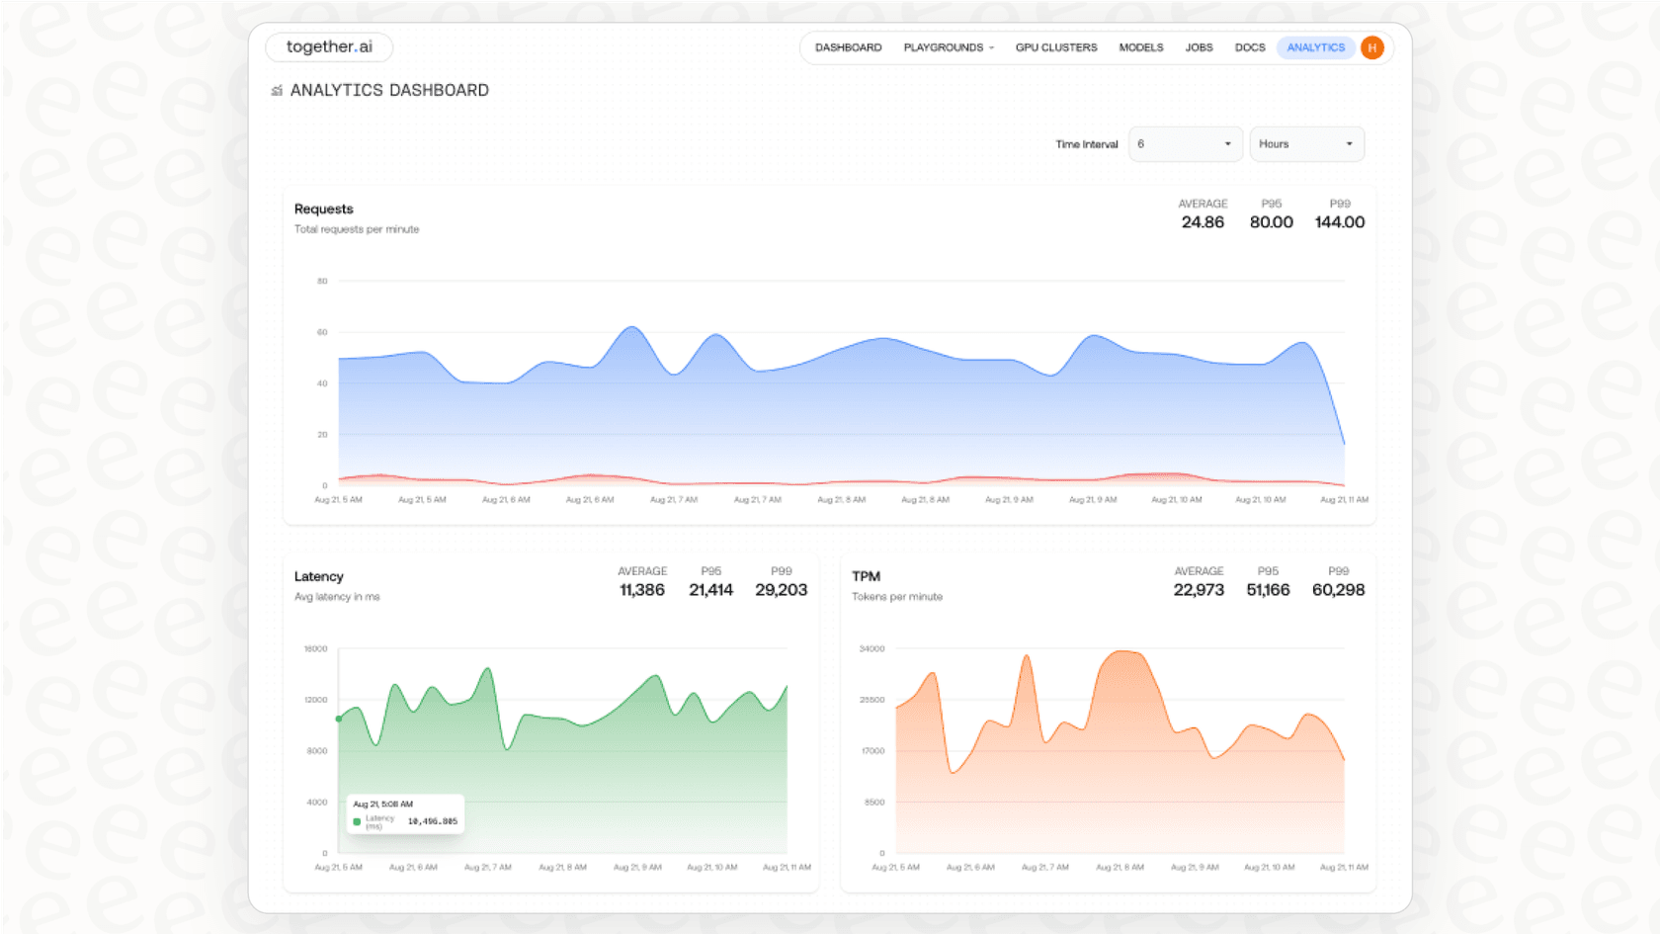Viewport: 1660px width, 934px height.
Task: Click the P99 value 144.00 in Requests panel
Action: (1340, 221)
